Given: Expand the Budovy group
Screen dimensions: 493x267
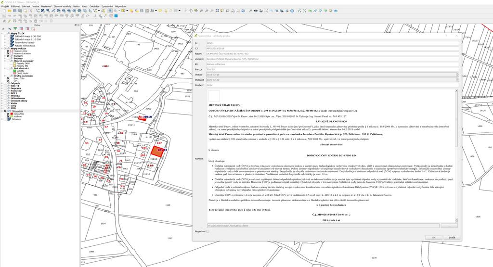Looking at the screenshot, I should tap(5, 58).
